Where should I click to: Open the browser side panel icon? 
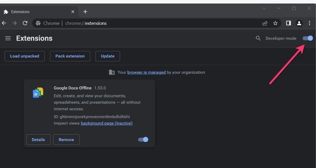(x=288, y=23)
